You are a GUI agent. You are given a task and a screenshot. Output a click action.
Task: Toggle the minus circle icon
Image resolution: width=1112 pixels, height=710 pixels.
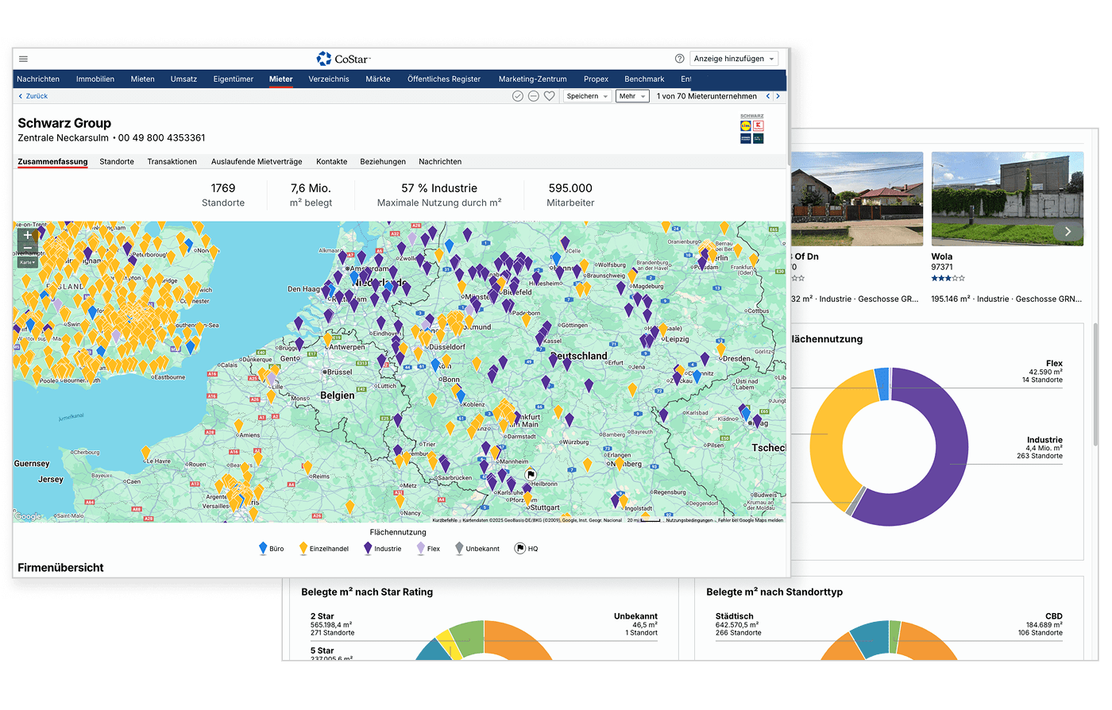(534, 96)
